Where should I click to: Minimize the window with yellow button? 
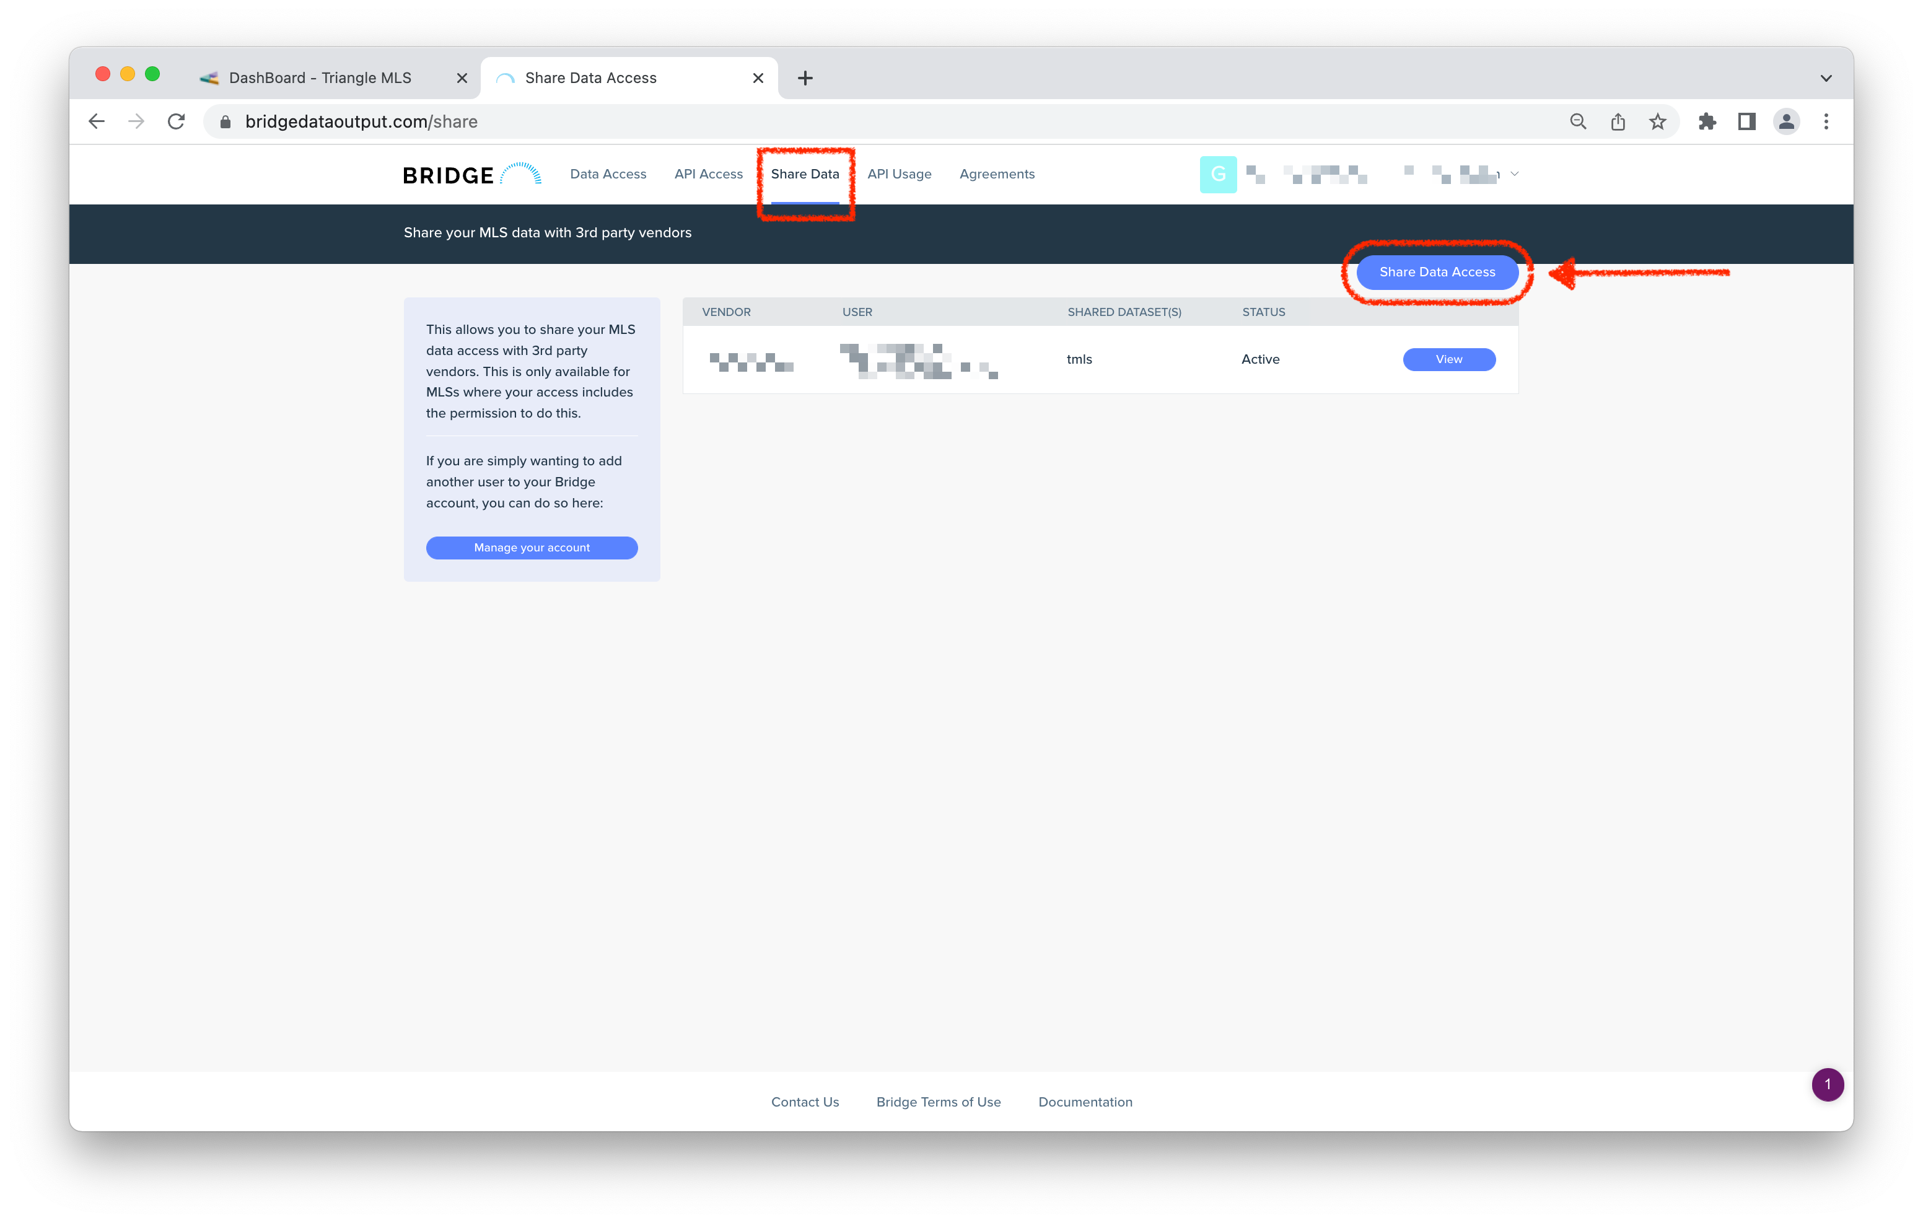pos(127,74)
